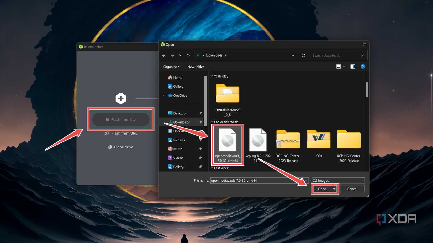
Task: Collapse the Last week group
Action: pyautogui.click(x=212, y=168)
